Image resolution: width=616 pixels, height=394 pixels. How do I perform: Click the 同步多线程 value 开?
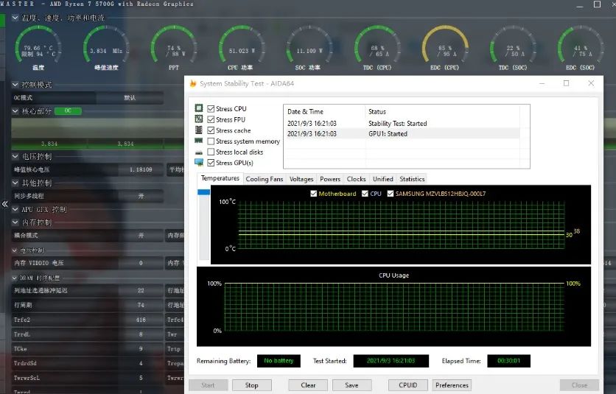click(x=141, y=196)
